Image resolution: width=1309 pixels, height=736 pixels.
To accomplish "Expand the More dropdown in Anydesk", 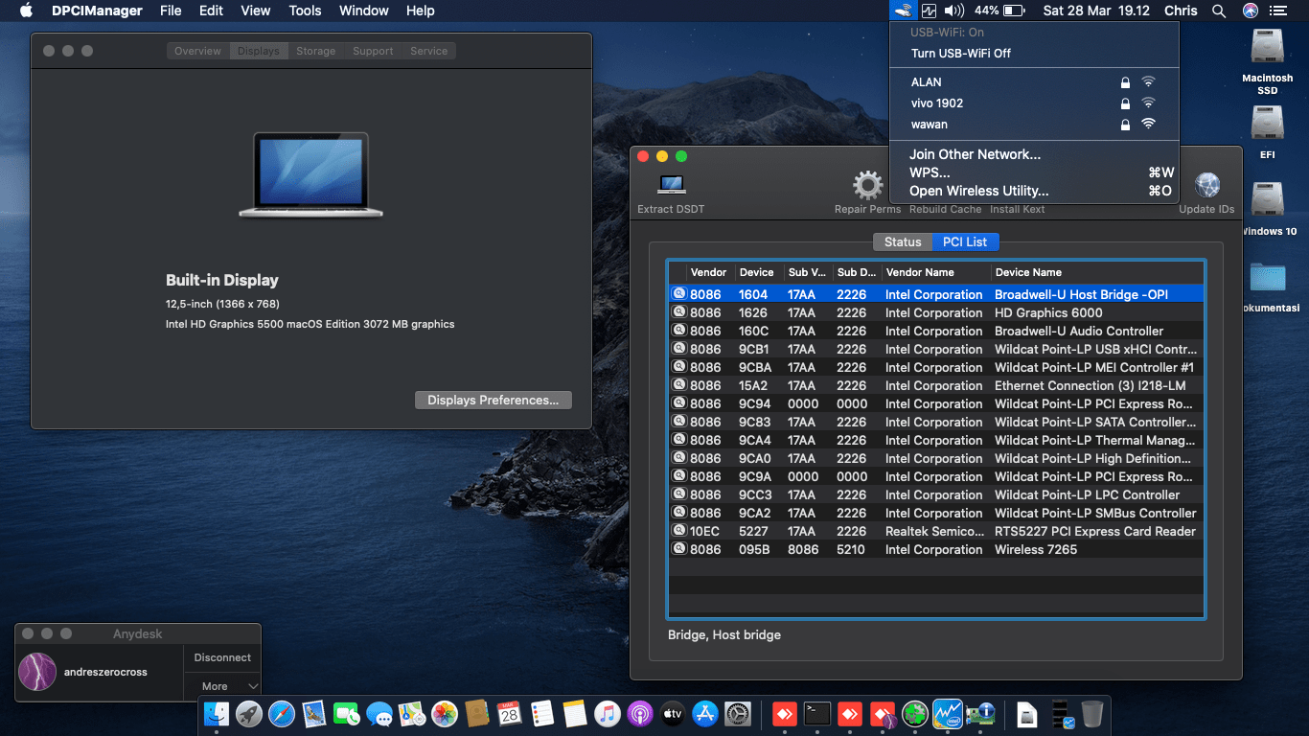I will click(230, 686).
